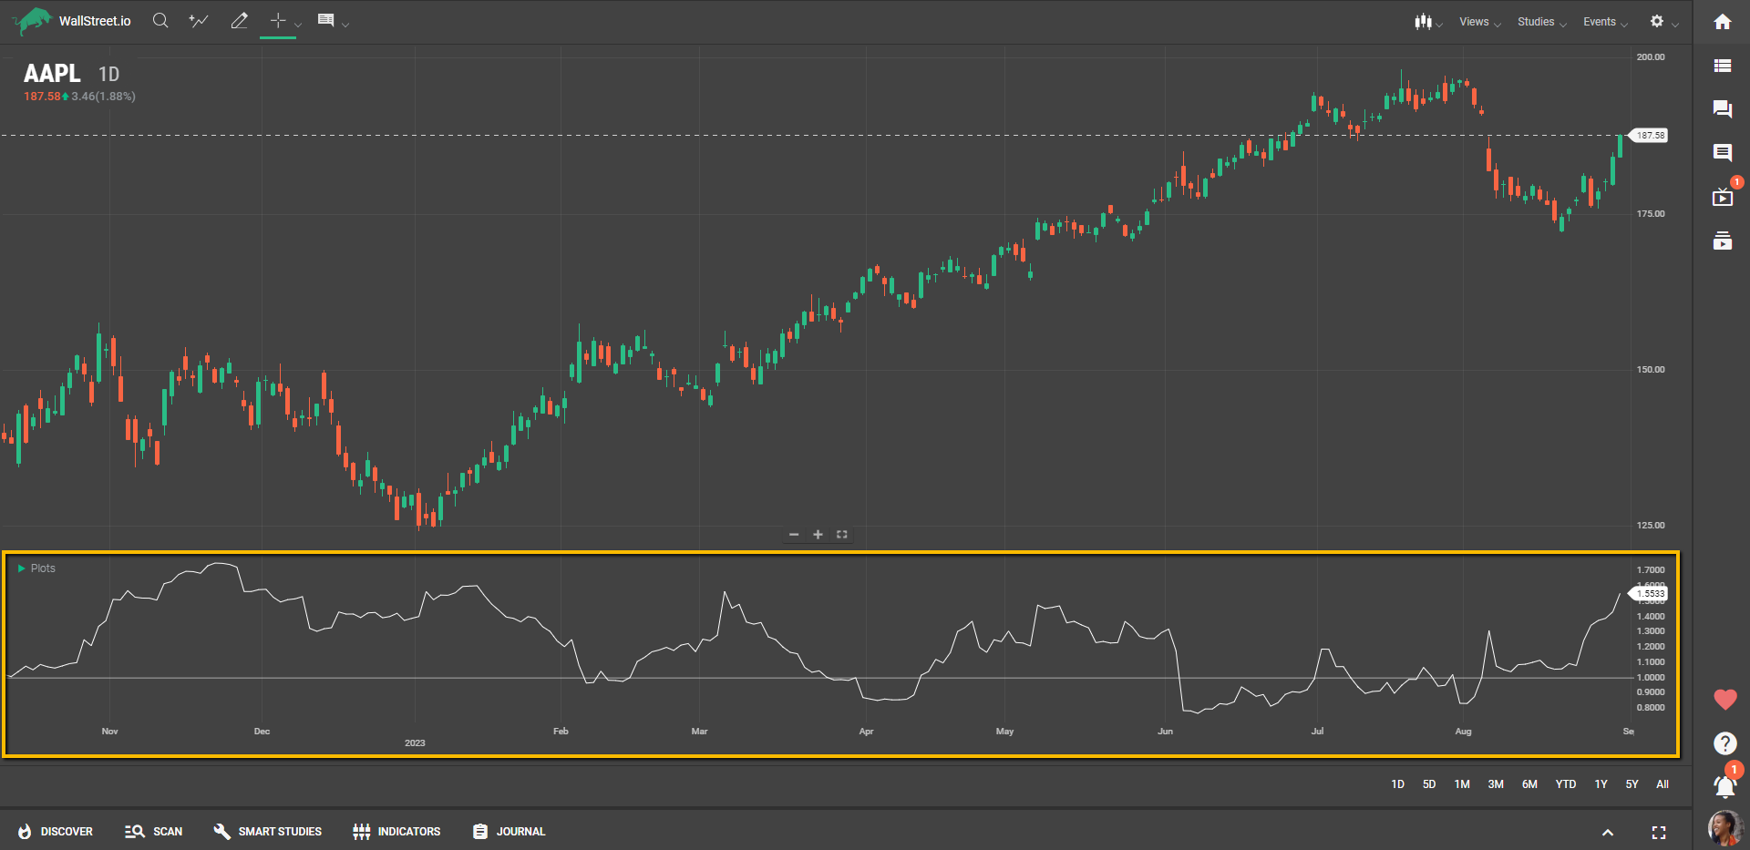Select the pencil drawing tool

pyautogui.click(x=239, y=20)
